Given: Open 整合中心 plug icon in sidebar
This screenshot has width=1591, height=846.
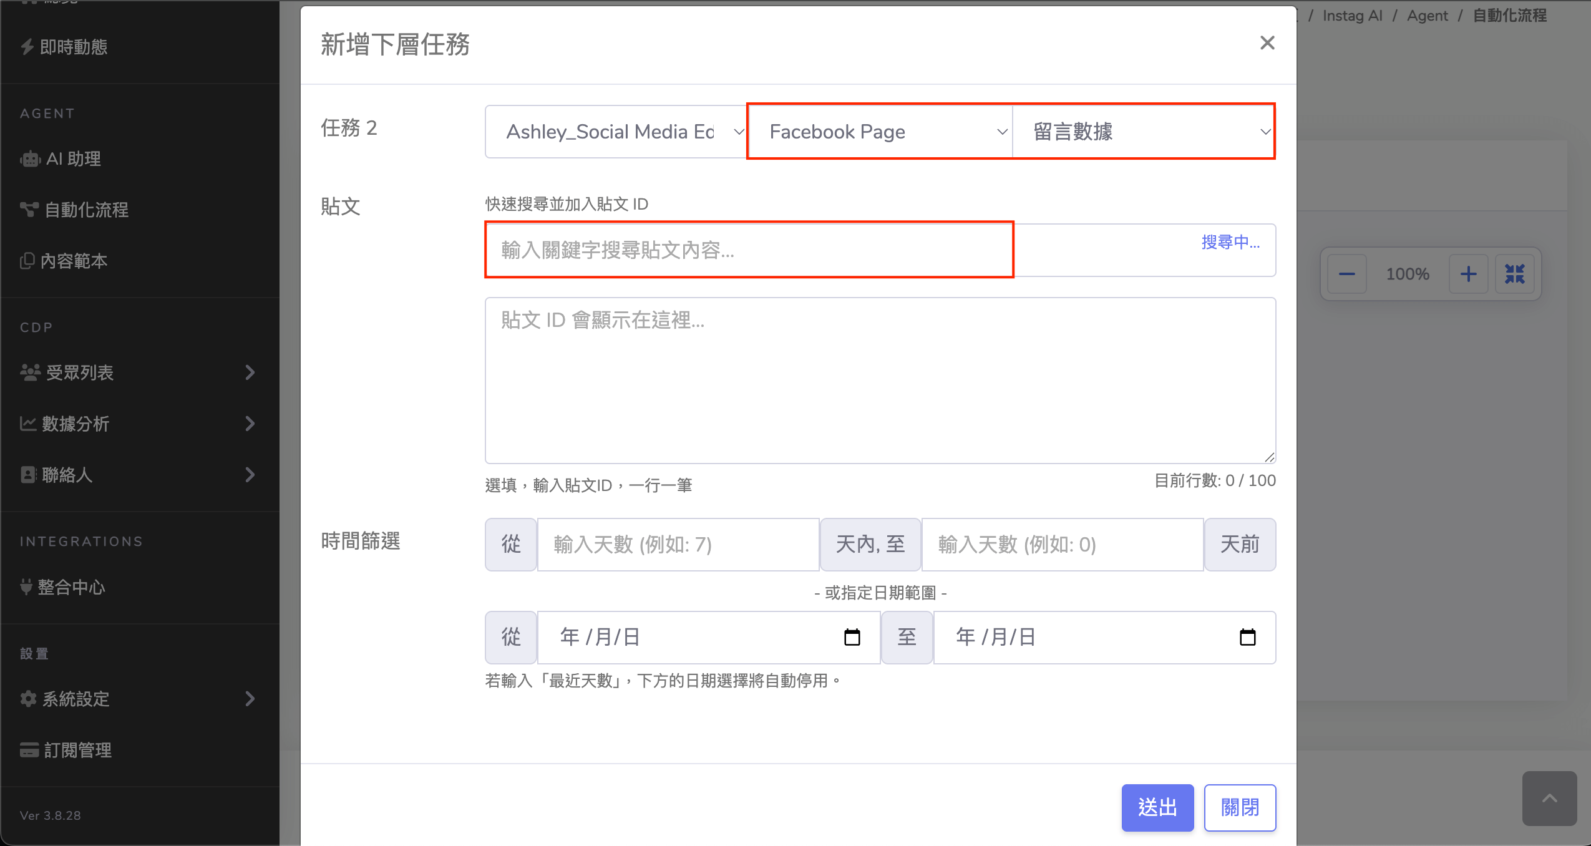Looking at the screenshot, I should pos(26,587).
